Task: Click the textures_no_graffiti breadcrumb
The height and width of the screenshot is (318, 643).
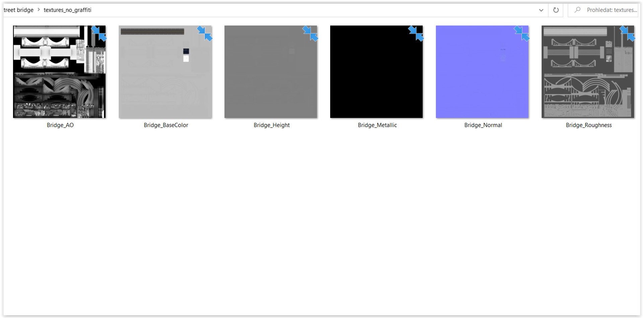Action: tap(67, 10)
